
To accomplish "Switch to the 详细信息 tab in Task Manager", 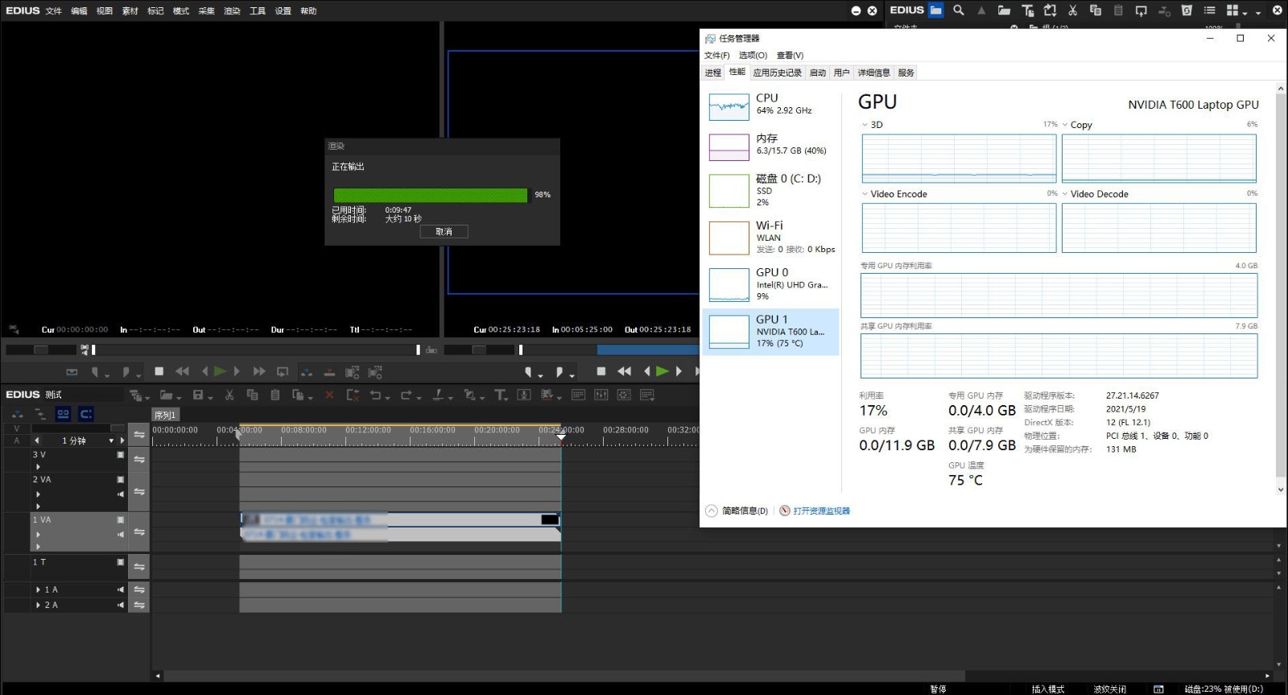I will pyautogui.click(x=873, y=72).
